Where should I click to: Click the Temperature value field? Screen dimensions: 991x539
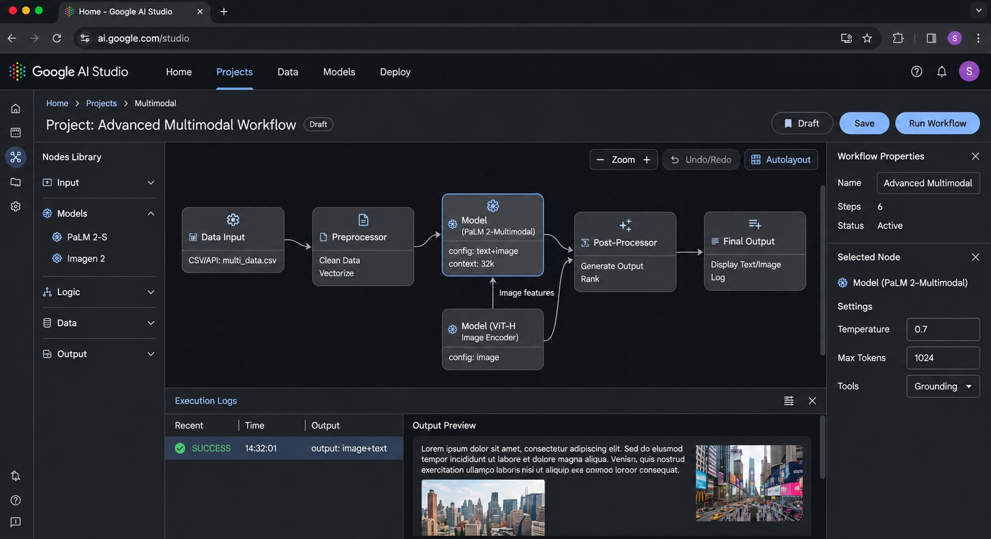[943, 329]
